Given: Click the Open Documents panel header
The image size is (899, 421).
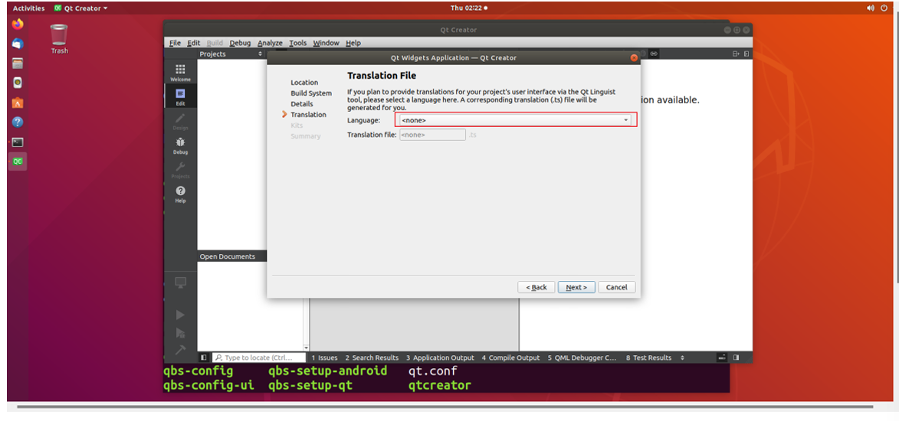Looking at the screenshot, I should click(232, 256).
